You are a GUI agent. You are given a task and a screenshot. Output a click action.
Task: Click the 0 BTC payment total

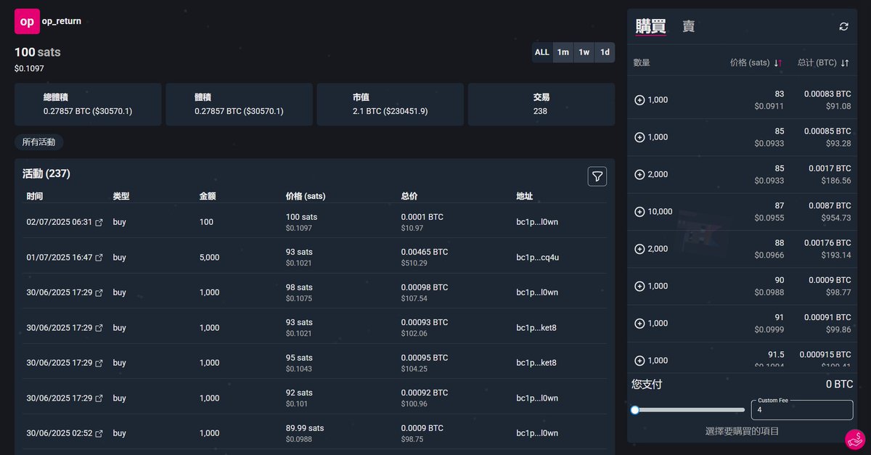(x=839, y=385)
